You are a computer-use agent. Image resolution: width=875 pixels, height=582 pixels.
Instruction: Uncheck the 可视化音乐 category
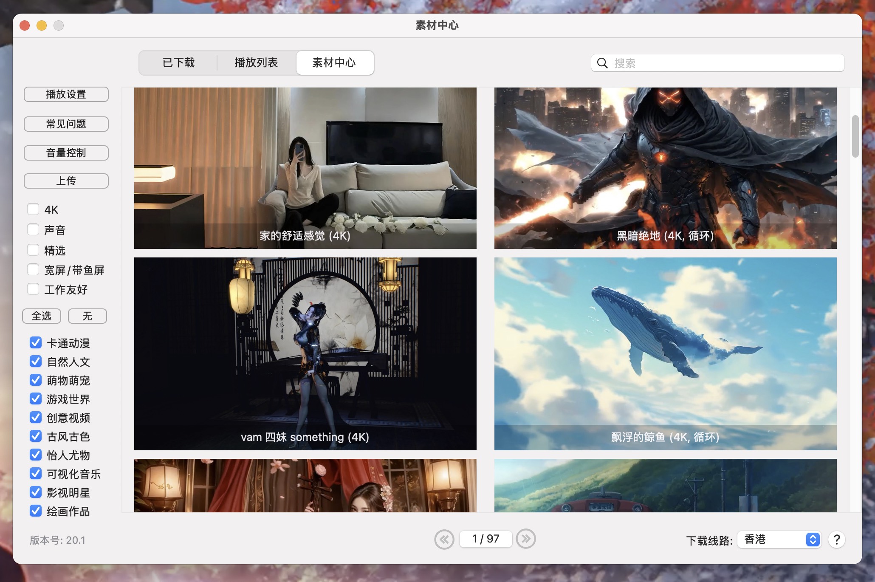(36, 473)
